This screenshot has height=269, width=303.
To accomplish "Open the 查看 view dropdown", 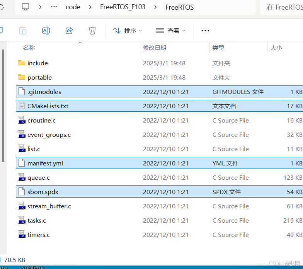I will tap(171, 31).
